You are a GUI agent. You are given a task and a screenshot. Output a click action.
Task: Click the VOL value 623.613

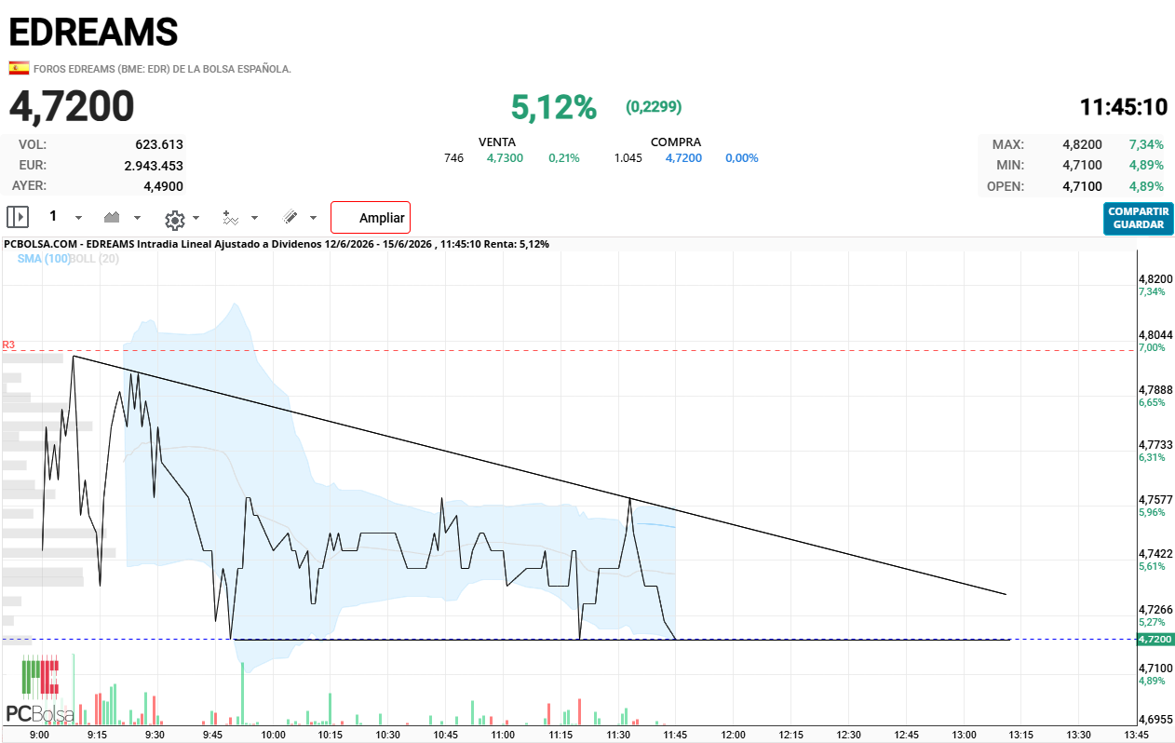point(159,144)
